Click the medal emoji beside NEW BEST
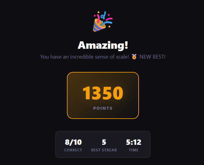The height and width of the screenshot is (165, 204). pyautogui.click(x=134, y=56)
